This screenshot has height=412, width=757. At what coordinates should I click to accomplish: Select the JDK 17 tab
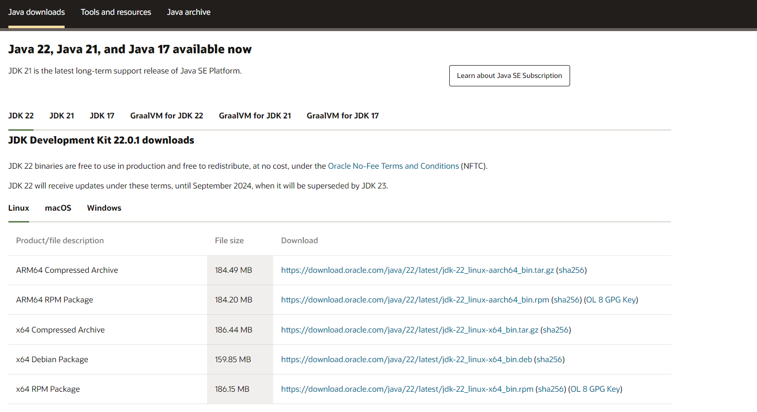tap(102, 115)
